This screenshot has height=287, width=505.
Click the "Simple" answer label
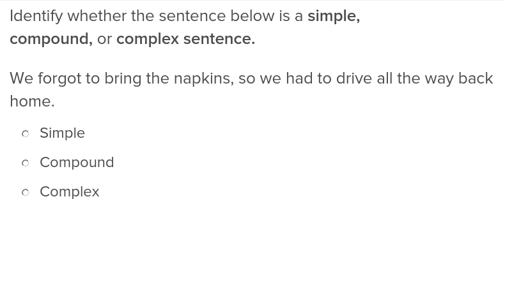click(x=62, y=133)
